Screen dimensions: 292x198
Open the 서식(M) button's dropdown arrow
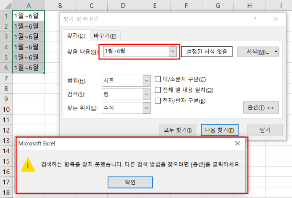(276, 51)
